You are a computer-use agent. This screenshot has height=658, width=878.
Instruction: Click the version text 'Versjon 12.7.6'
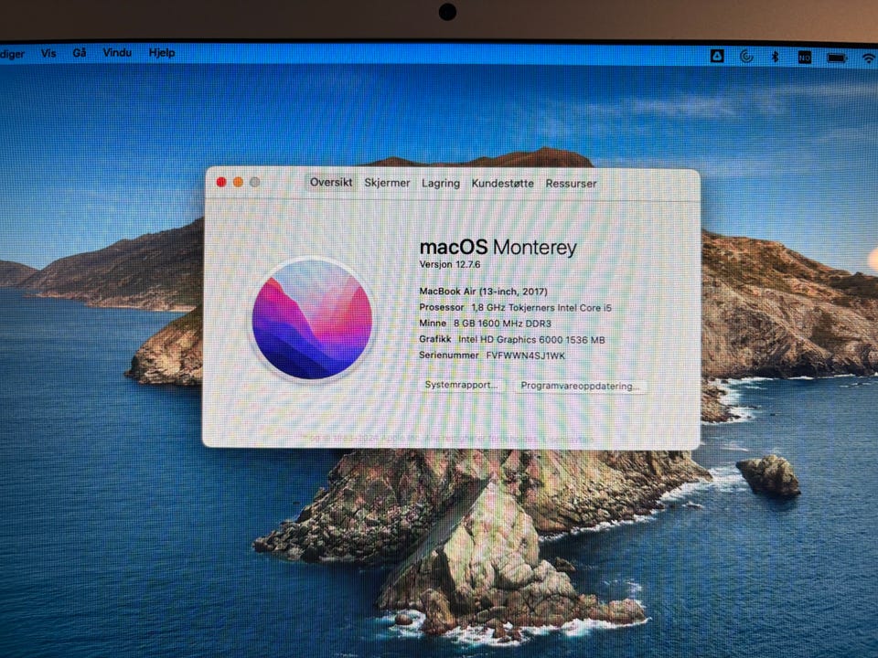point(450,265)
